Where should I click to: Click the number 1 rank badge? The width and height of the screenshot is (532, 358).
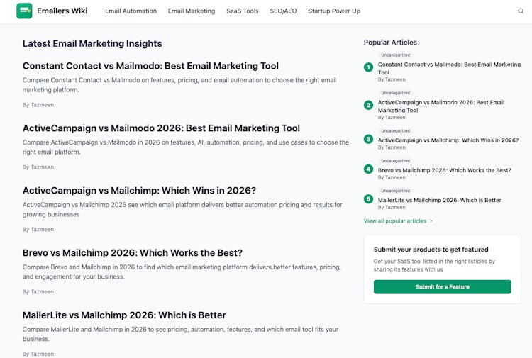pos(368,67)
